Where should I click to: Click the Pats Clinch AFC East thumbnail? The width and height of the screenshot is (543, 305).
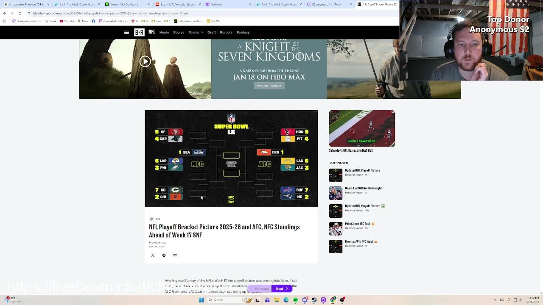(336, 229)
